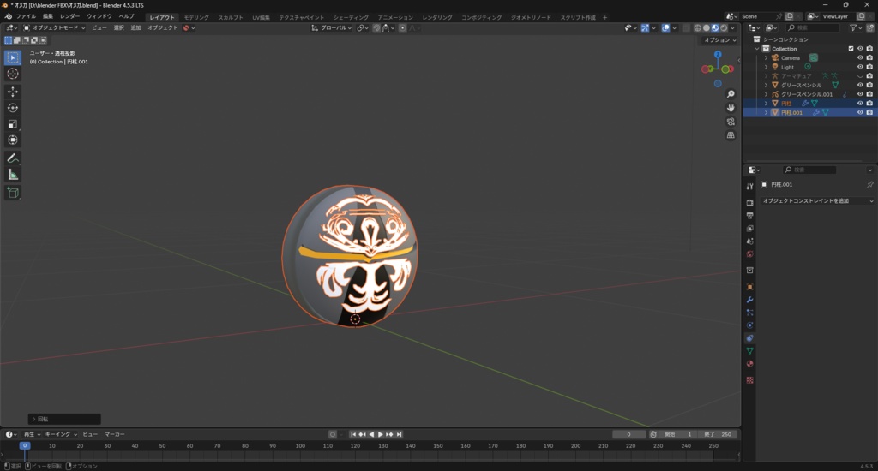The height and width of the screenshot is (471, 878).
Task: Open the 追加 menu in viewport header
Action: [135, 28]
